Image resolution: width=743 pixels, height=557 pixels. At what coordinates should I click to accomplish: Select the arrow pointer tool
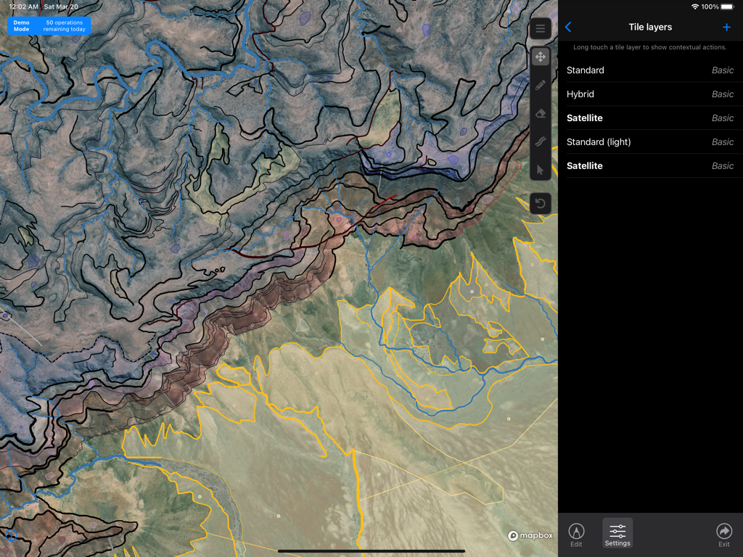click(540, 170)
